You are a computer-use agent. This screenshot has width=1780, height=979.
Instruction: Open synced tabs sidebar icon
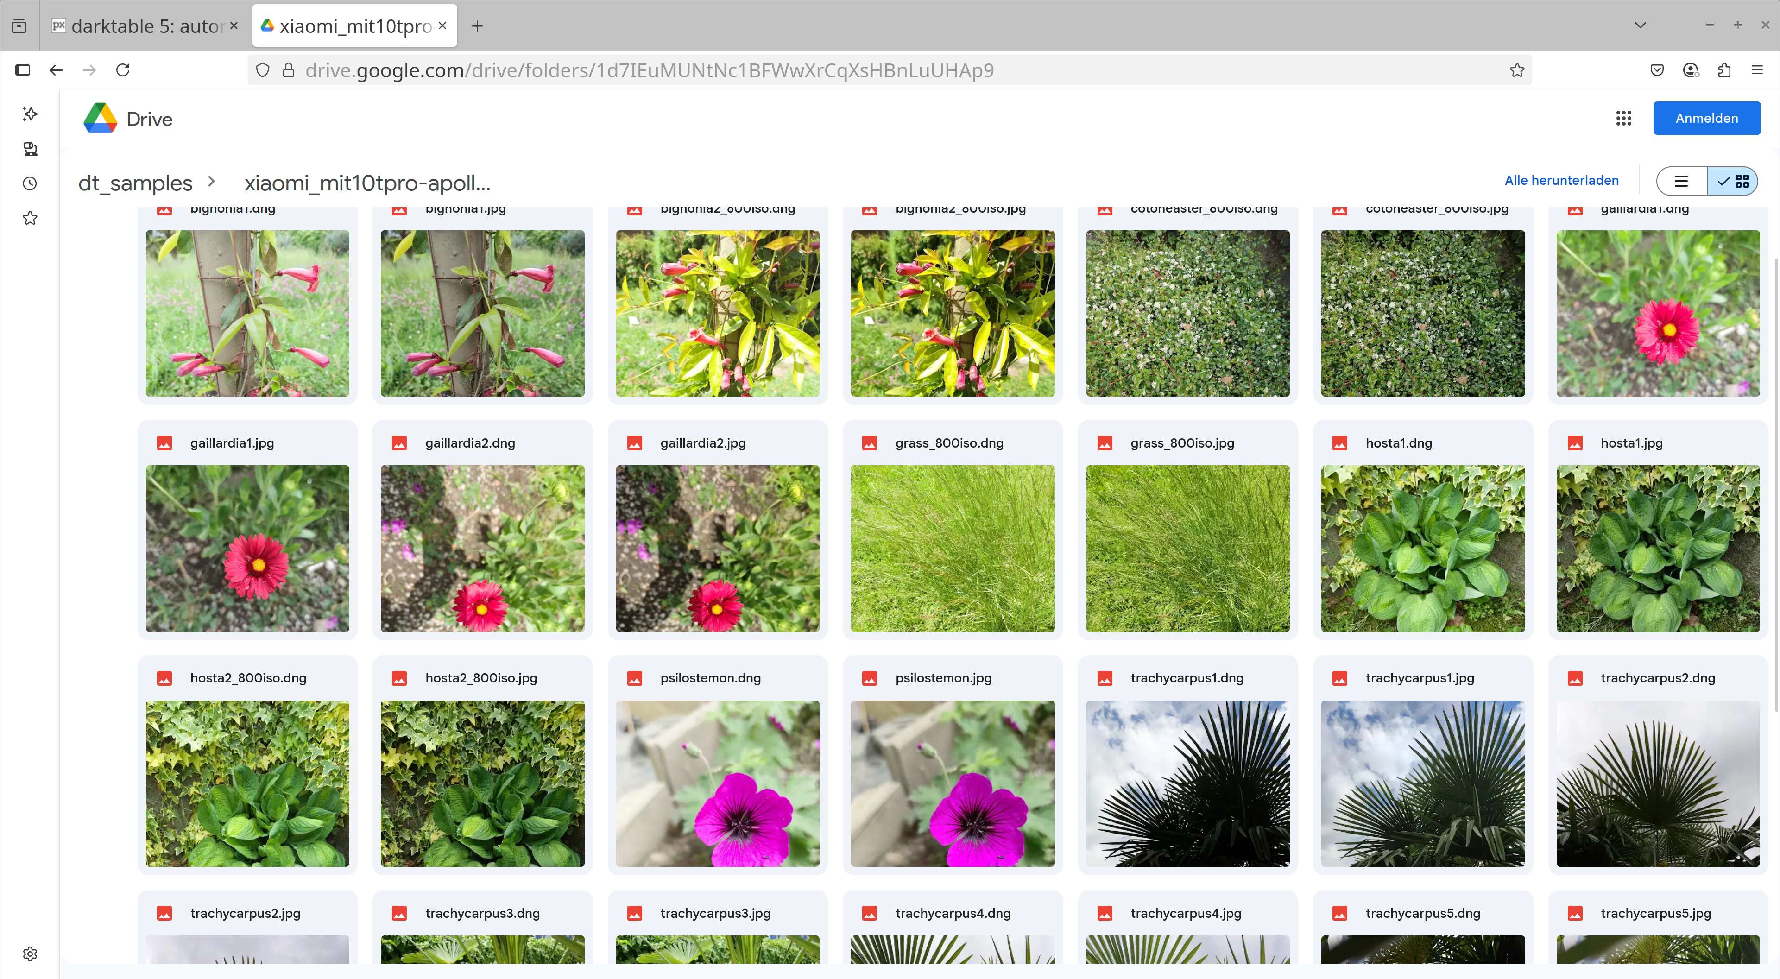click(x=30, y=149)
